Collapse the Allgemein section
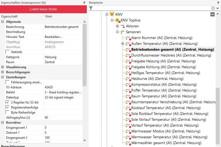 (x=3, y=22)
